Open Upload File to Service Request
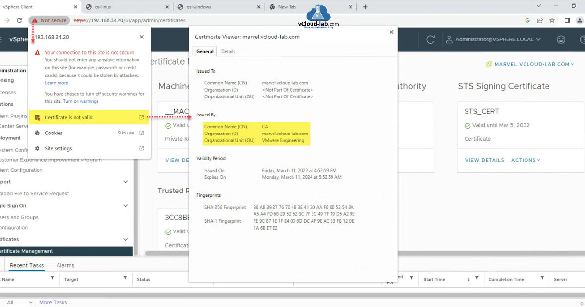 click(x=35, y=193)
